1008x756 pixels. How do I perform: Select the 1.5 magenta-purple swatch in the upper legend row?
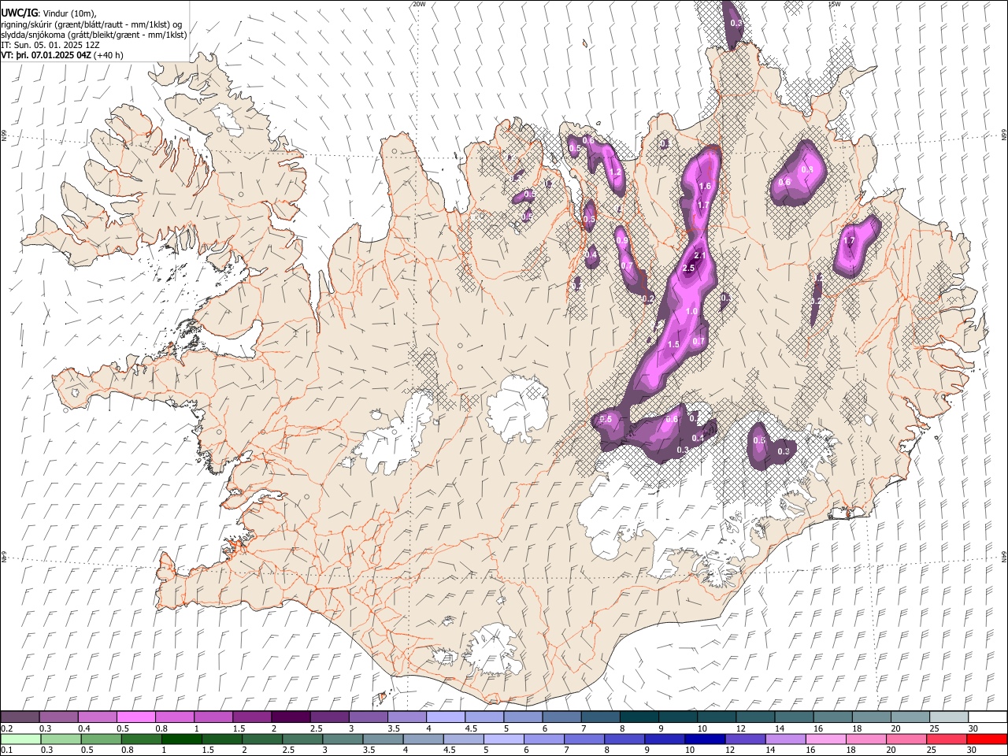[251, 717]
